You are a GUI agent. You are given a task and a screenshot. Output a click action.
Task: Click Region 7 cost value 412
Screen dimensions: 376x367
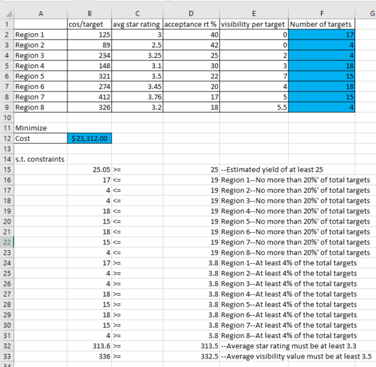[x=89, y=97]
